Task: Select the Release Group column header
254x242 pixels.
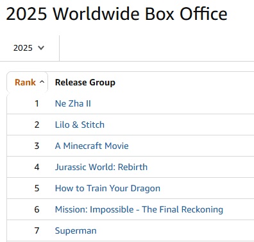Action: pyautogui.click(x=85, y=82)
